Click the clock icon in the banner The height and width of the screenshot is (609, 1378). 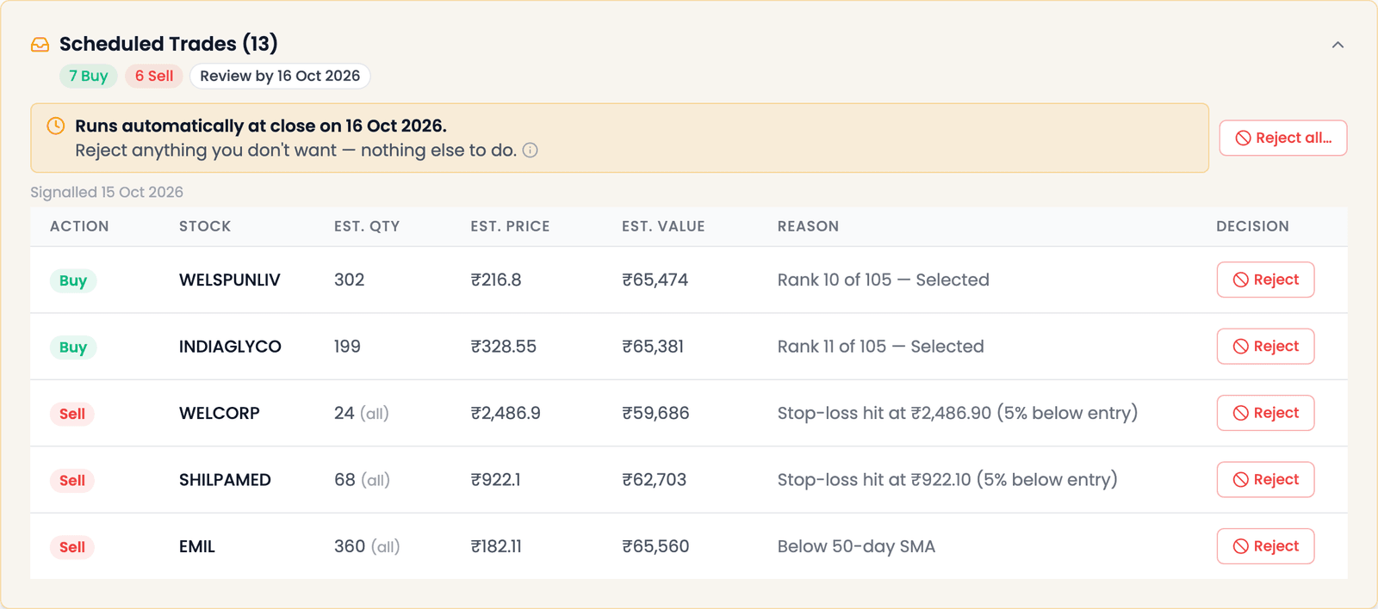pos(56,126)
